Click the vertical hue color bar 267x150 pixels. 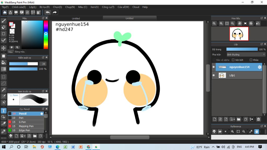click(x=46, y=35)
